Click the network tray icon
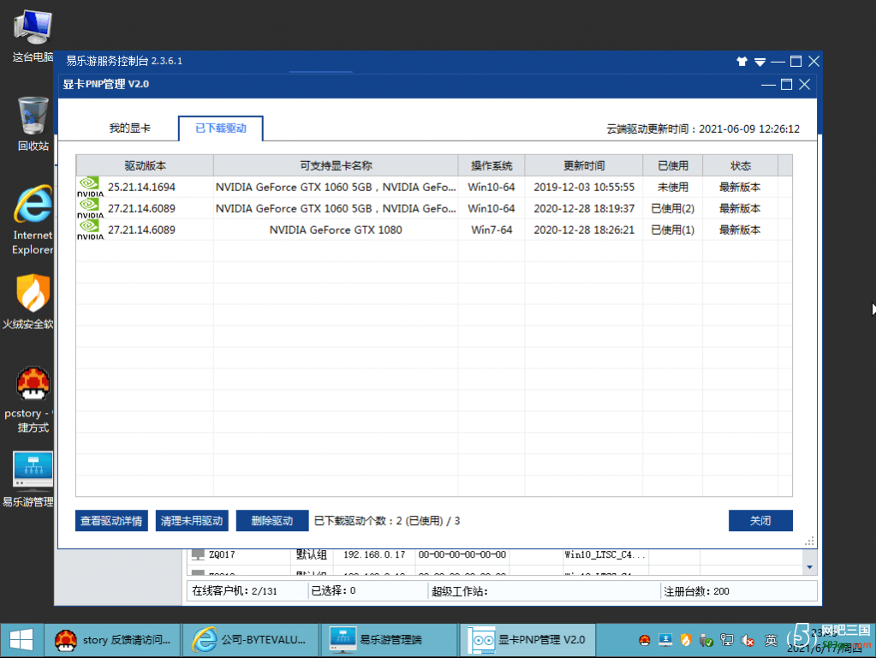This screenshot has height=658, width=876. click(727, 640)
